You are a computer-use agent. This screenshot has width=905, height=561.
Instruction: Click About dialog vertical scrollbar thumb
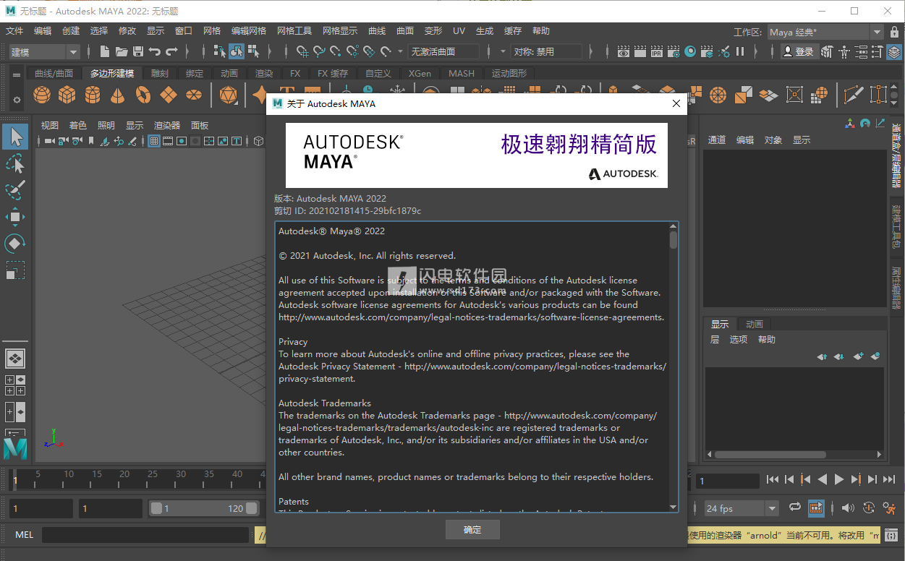(x=674, y=240)
